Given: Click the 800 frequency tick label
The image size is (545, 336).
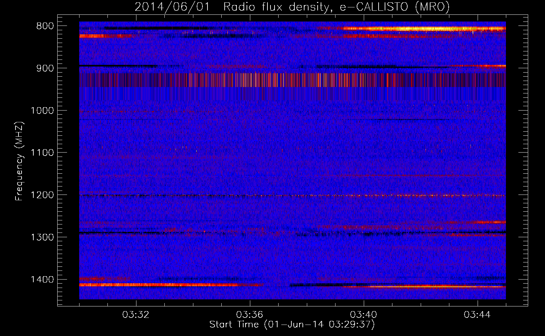Looking at the screenshot, I should point(45,26).
